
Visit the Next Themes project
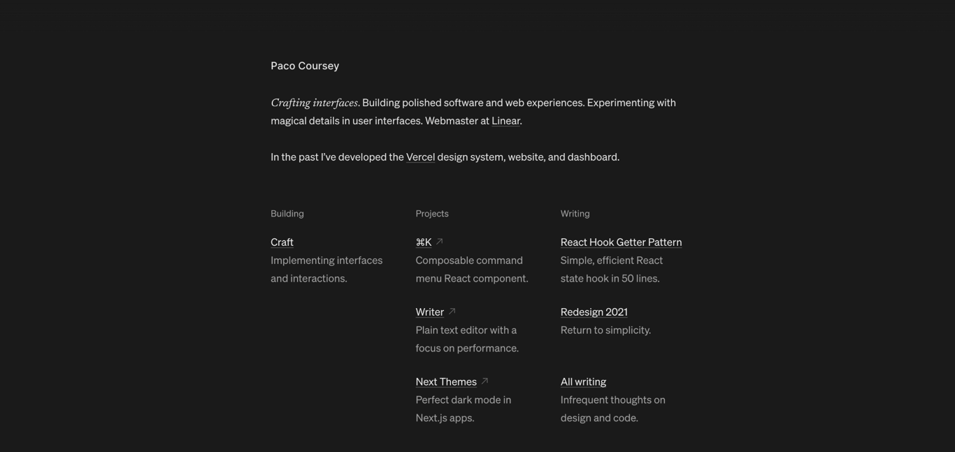446,382
